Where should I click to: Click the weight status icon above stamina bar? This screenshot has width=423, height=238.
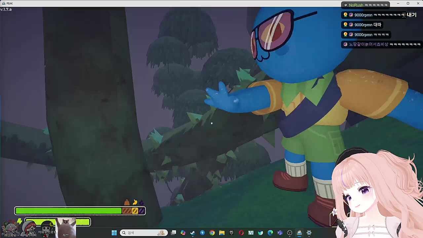(x=127, y=202)
